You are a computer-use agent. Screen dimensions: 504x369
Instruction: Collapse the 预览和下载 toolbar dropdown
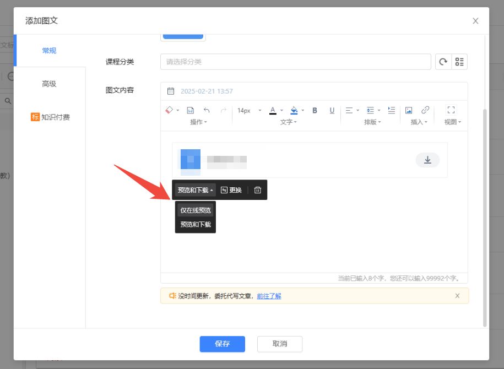click(196, 190)
